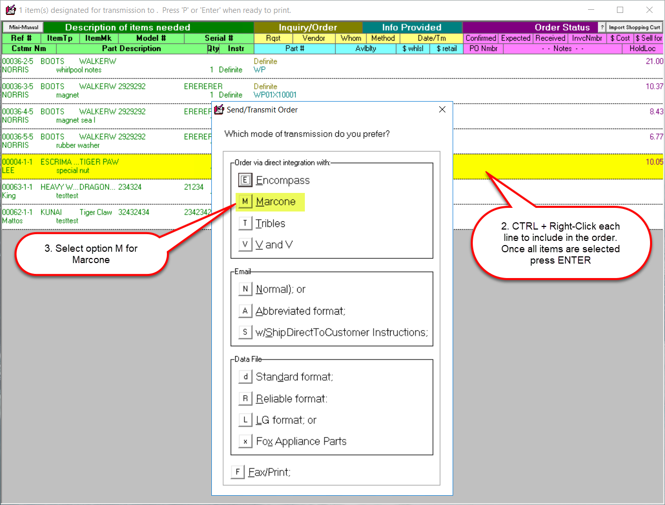The width and height of the screenshot is (665, 505).
Task: Choose the L key button for LG format
Action: click(245, 420)
